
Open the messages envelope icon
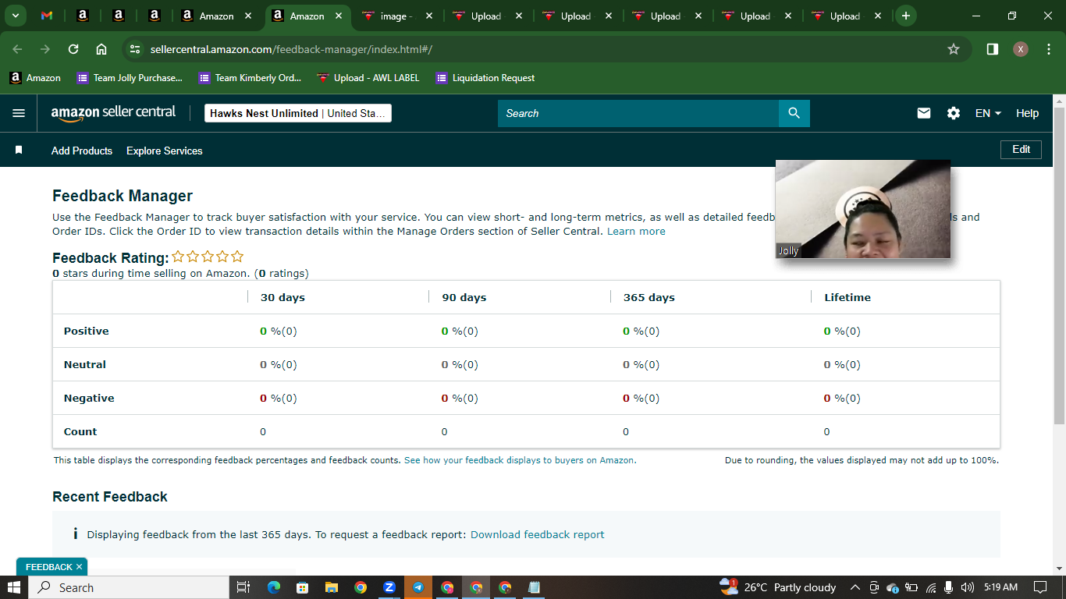pyautogui.click(x=924, y=113)
